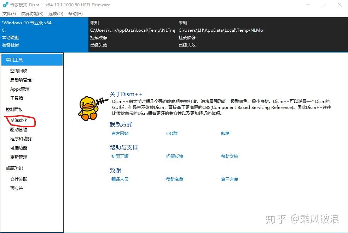Open the Appx管理 app management panel

tap(20, 89)
